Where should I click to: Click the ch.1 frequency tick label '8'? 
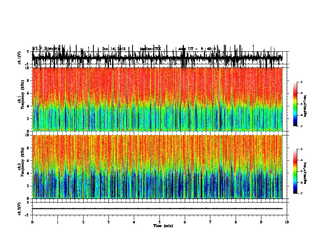(28, 81)
